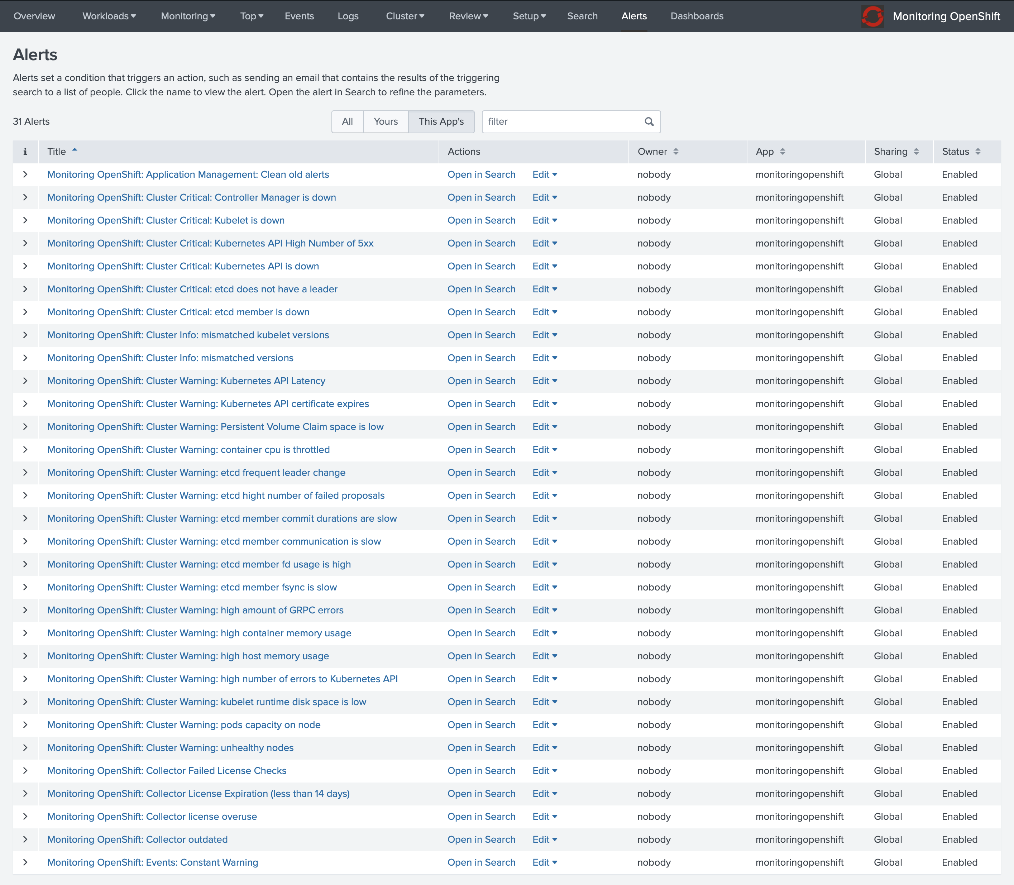Sort by Status column arrows
This screenshot has height=885, width=1014.
(x=977, y=152)
